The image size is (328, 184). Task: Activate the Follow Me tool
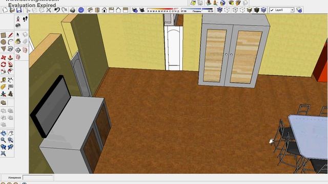coord(10,64)
